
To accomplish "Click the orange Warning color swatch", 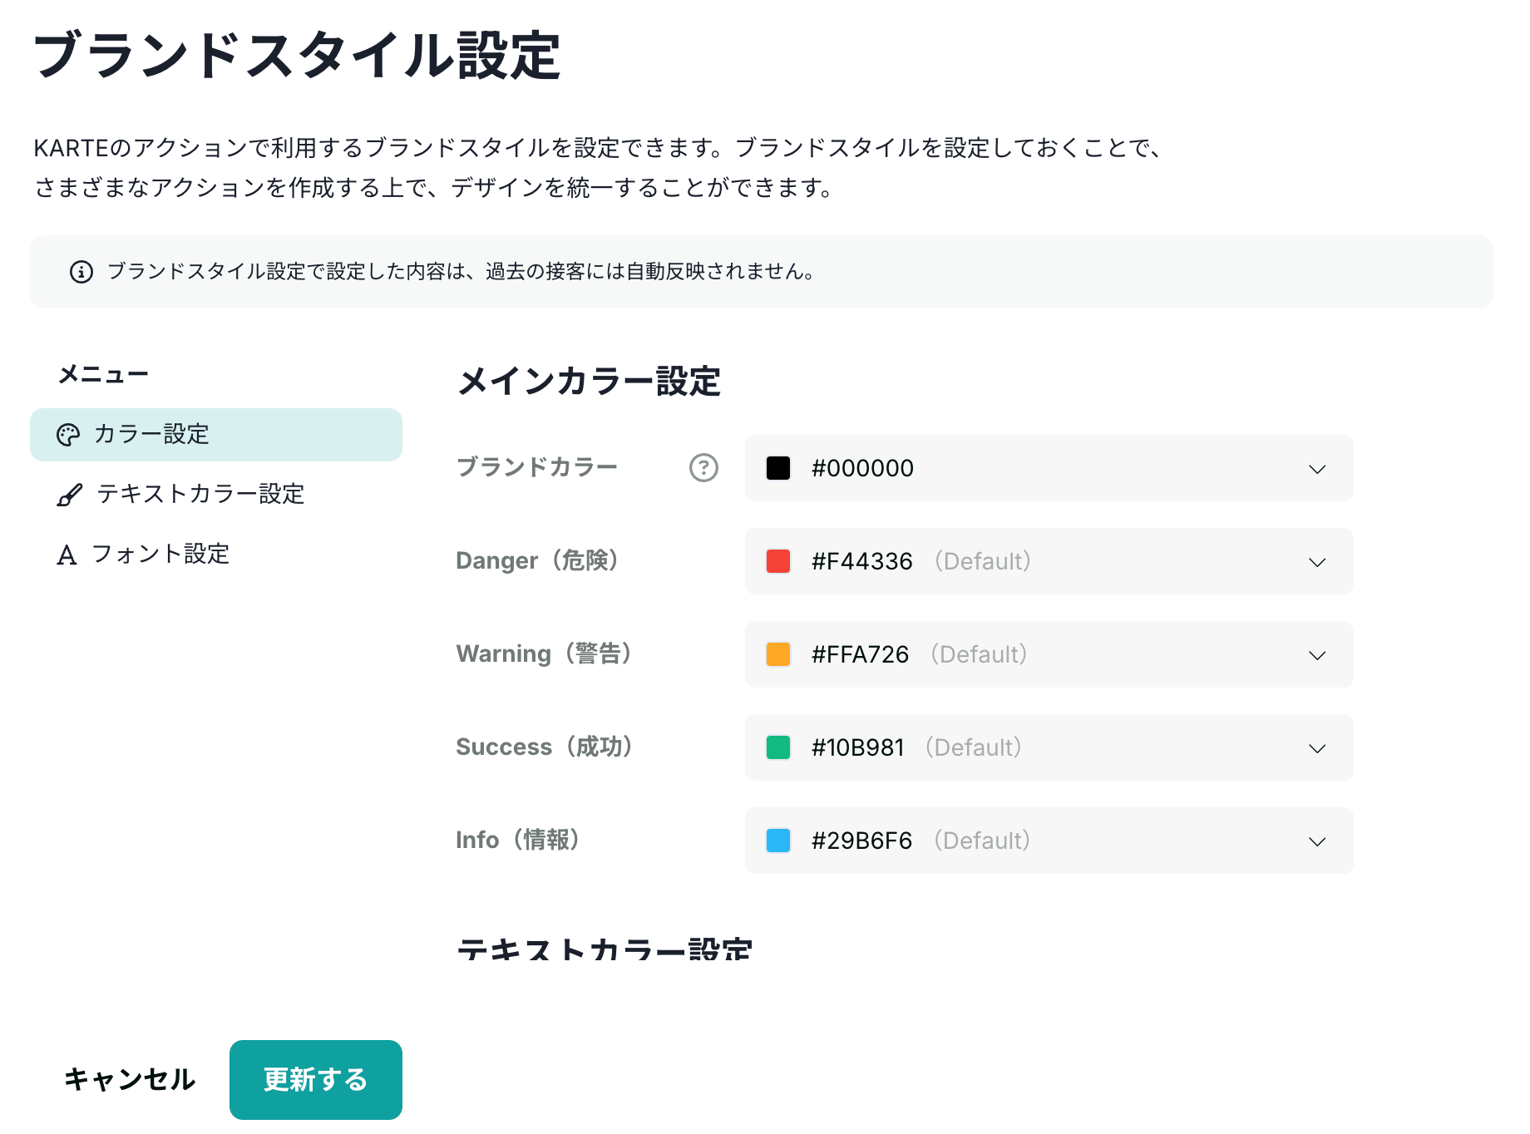I will click(778, 654).
